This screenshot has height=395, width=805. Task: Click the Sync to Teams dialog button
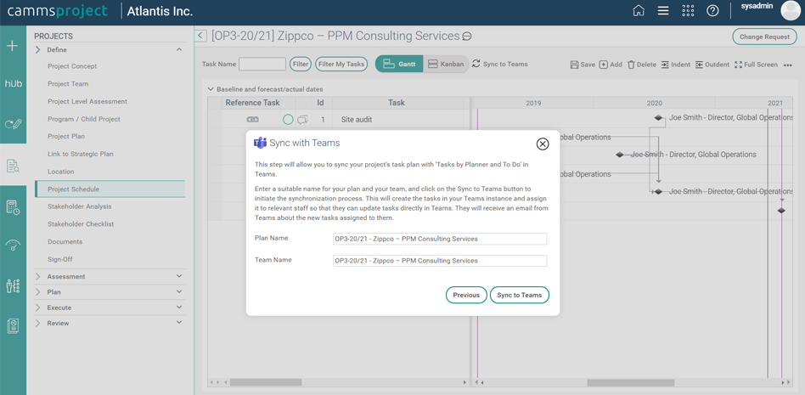point(520,295)
